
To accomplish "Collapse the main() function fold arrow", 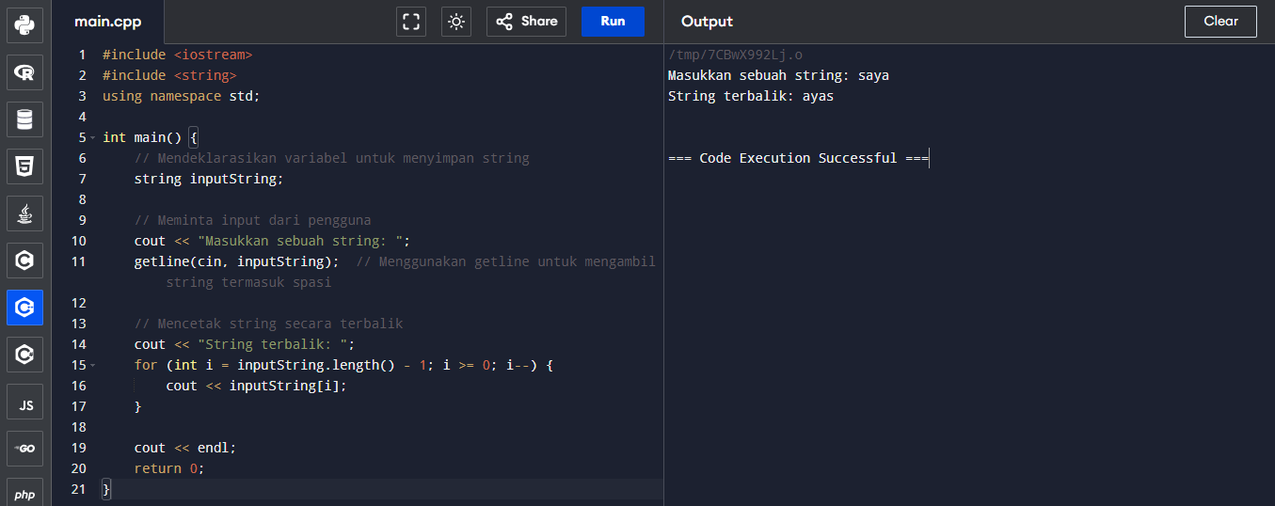I will point(92,137).
